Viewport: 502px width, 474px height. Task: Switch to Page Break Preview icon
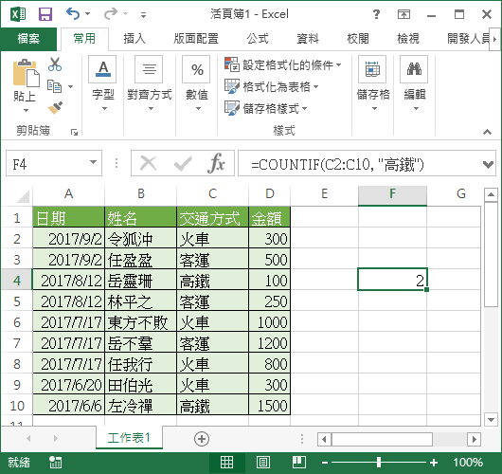[299, 462]
